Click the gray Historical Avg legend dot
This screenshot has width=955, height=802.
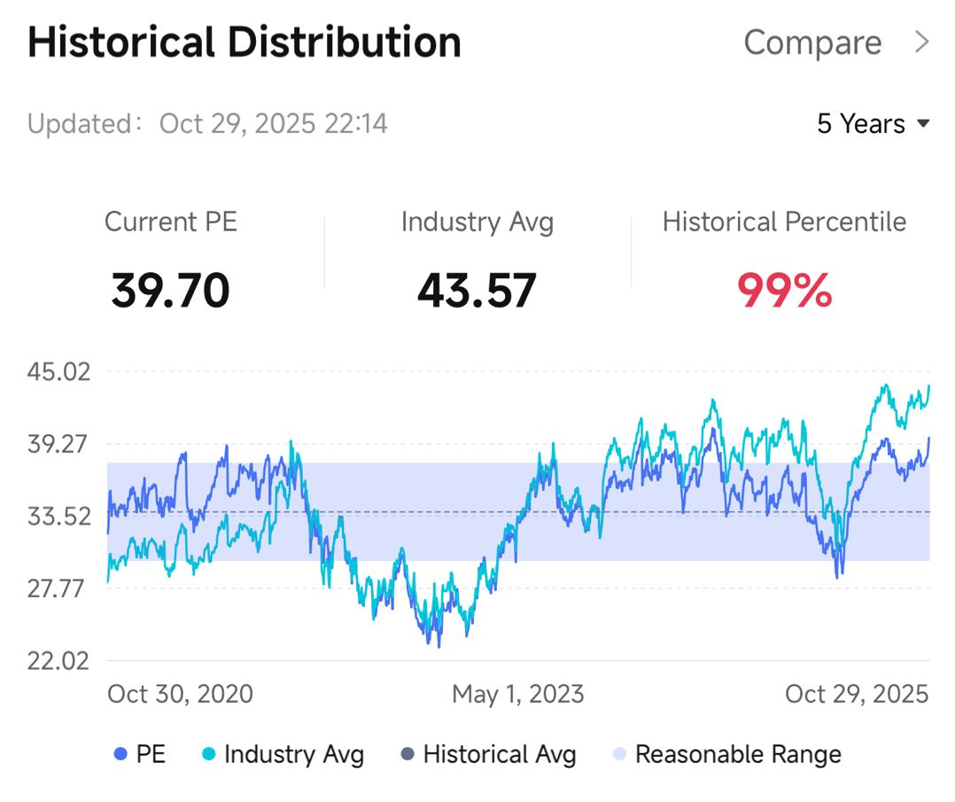coord(408,754)
